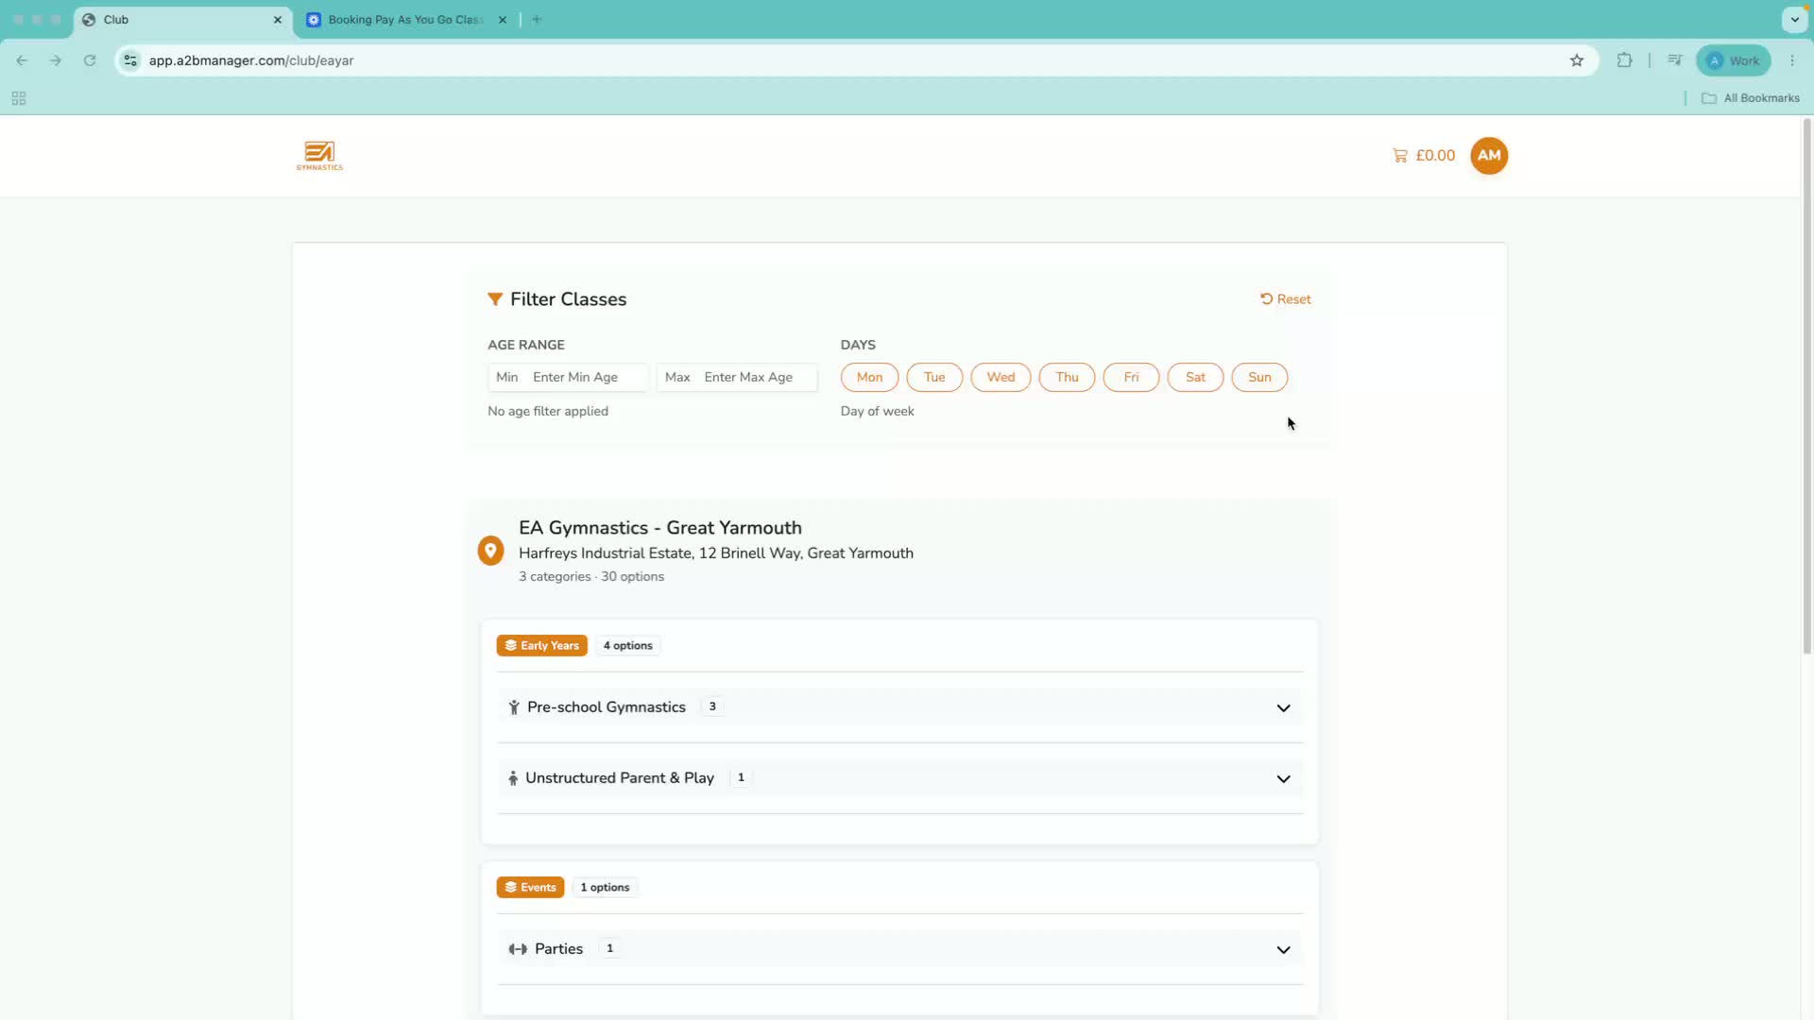The width and height of the screenshot is (1814, 1020).
Task: Toggle the Sun day filter
Action: click(1259, 377)
